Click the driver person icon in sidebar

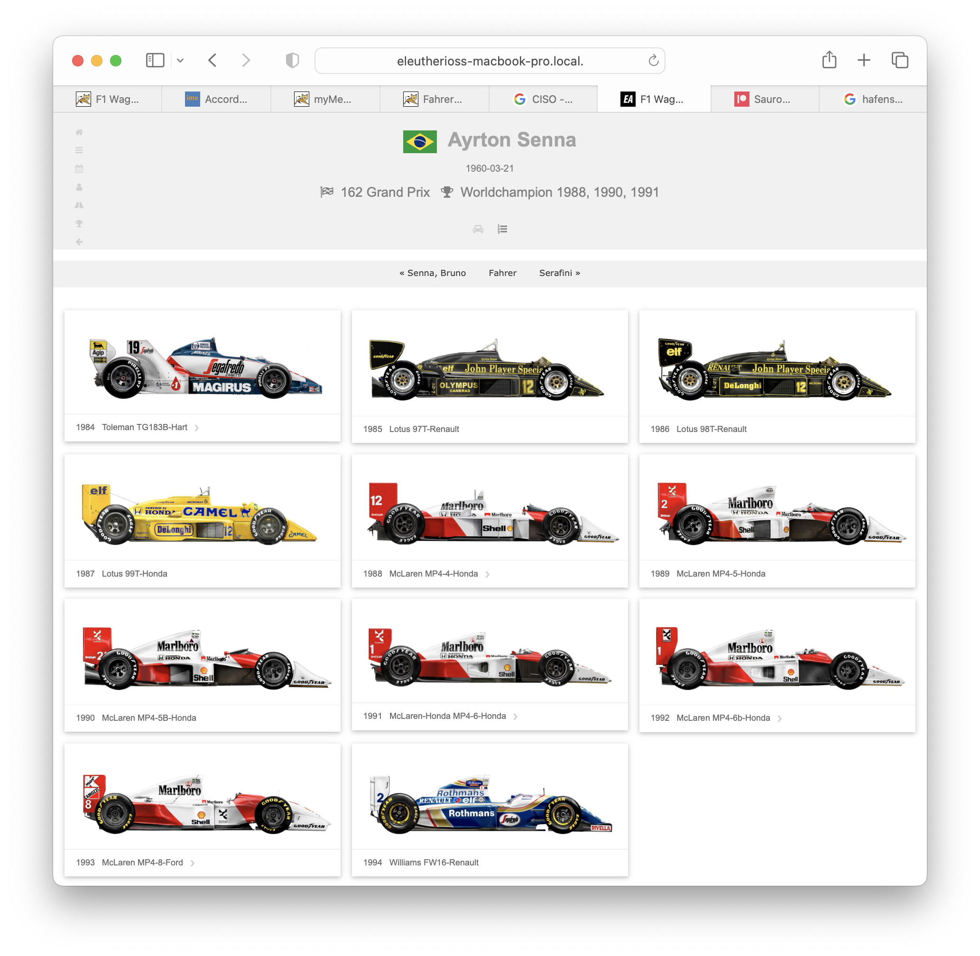pyautogui.click(x=79, y=187)
